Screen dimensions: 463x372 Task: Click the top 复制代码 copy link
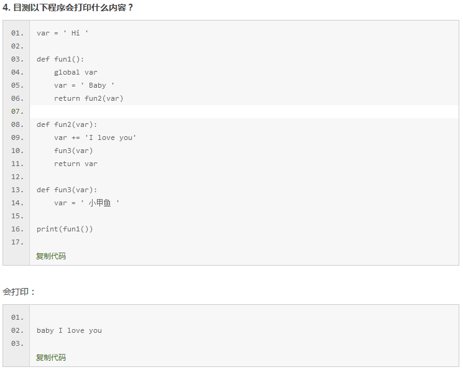[51, 256]
